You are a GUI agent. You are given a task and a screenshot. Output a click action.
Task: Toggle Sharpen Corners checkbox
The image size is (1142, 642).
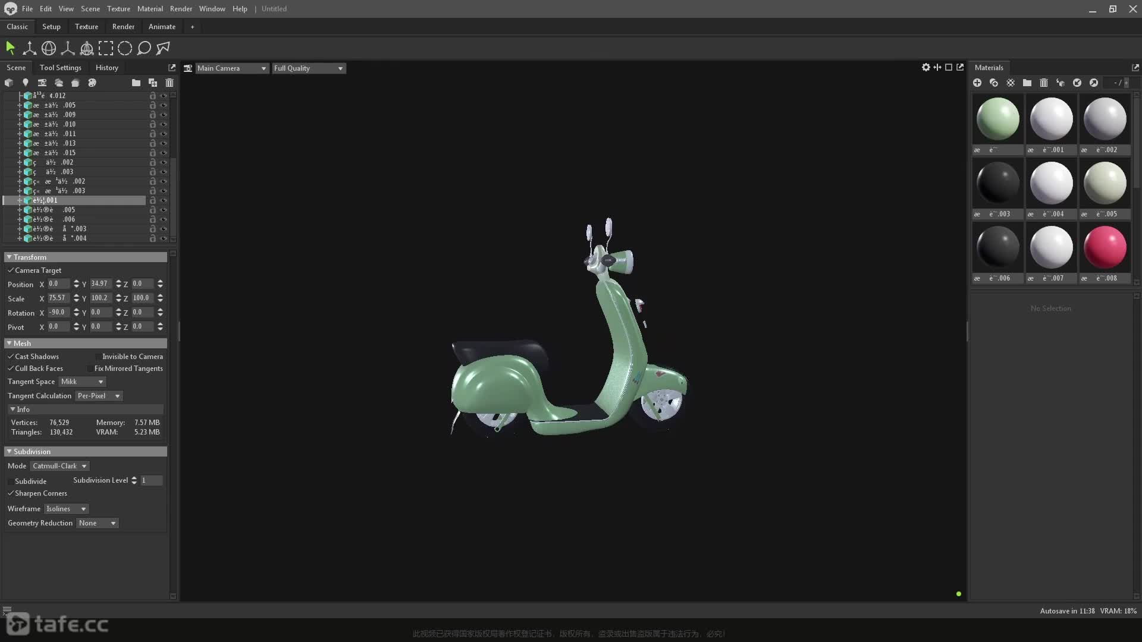pos(11,493)
